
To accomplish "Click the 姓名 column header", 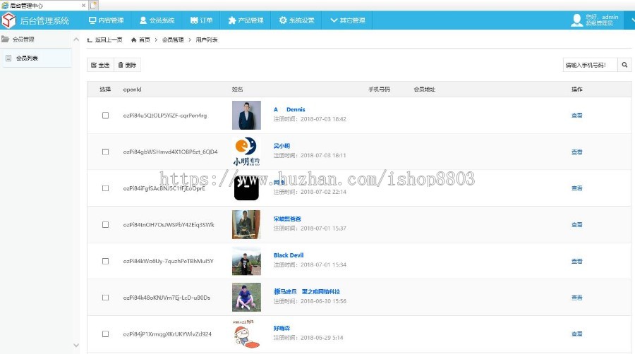I will point(237,90).
